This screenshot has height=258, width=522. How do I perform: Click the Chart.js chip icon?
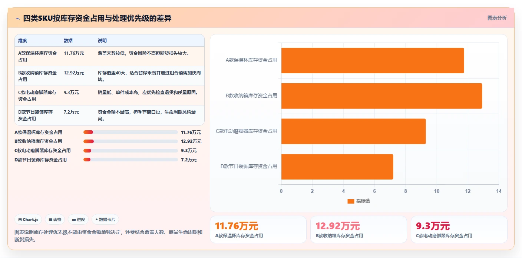tap(20, 220)
